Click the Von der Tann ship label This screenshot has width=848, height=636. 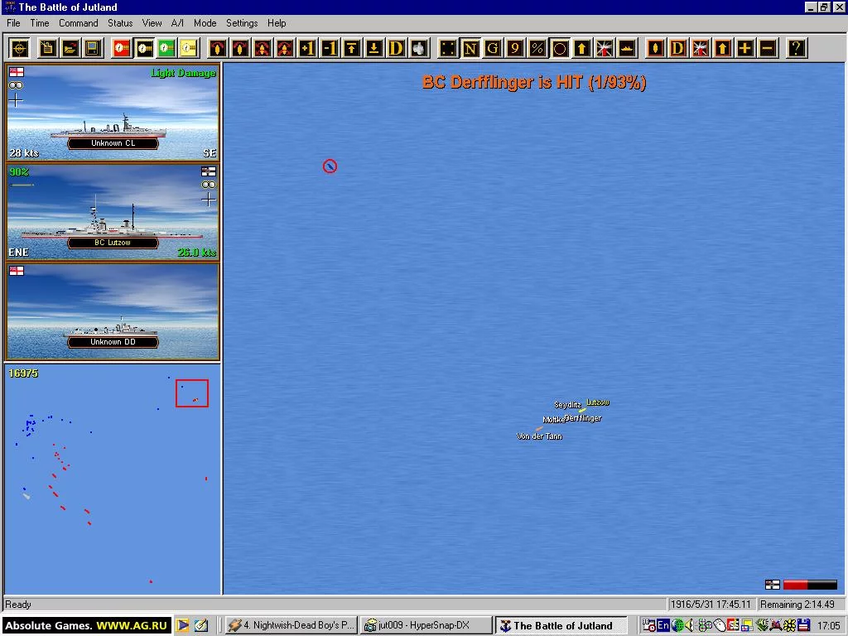(x=539, y=436)
